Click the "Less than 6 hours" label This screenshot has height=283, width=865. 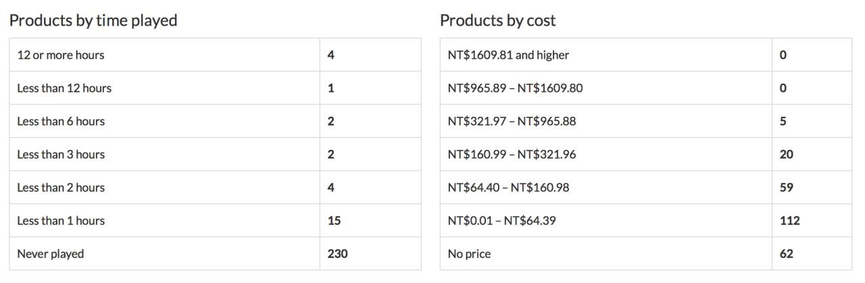(x=61, y=121)
